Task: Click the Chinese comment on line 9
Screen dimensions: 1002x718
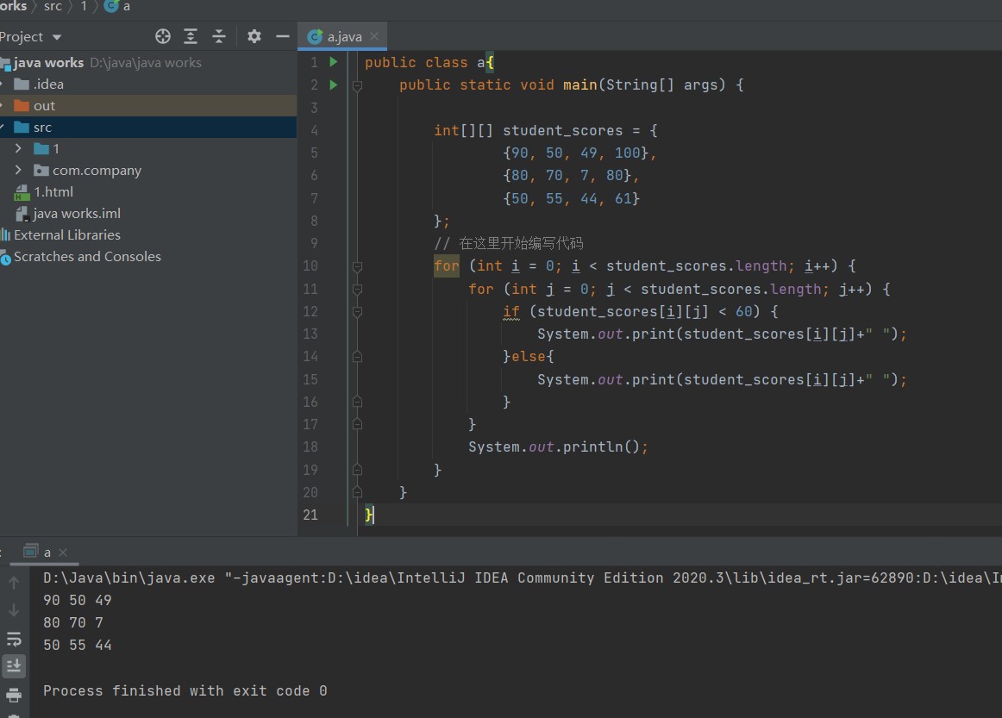Action: coord(509,243)
